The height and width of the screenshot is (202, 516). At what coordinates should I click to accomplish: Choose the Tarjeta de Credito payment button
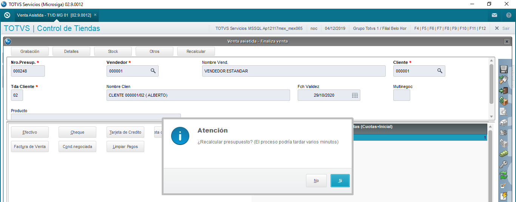coord(125,132)
